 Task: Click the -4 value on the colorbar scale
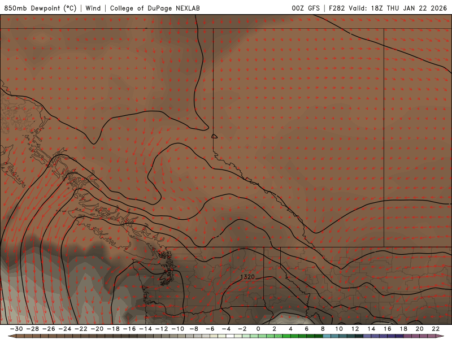tap(227, 329)
